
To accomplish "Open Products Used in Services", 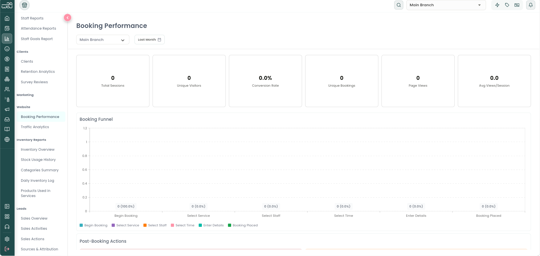I will coord(36,193).
